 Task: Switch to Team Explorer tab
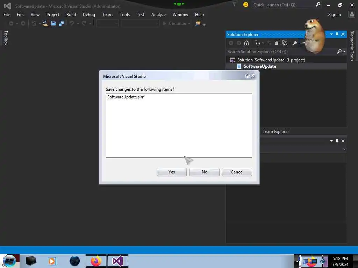point(275,132)
